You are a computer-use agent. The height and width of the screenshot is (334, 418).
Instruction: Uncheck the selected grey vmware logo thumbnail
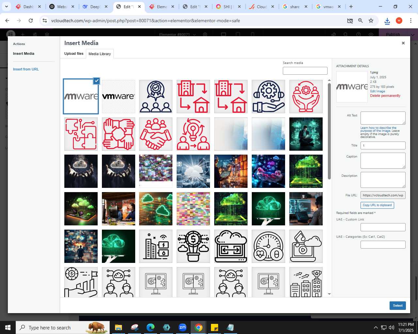point(96,81)
